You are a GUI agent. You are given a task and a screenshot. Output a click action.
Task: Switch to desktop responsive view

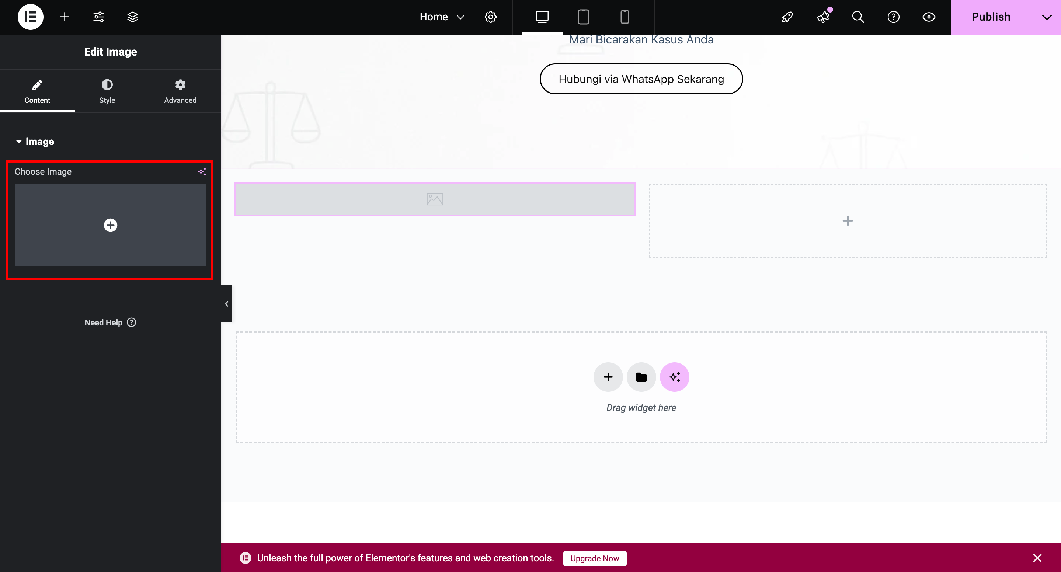point(542,17)
